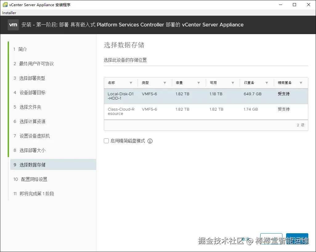The width and height of the screenshot is (316, 252).
Task: Filter the 精简置备 column
Action: point(301,83)
